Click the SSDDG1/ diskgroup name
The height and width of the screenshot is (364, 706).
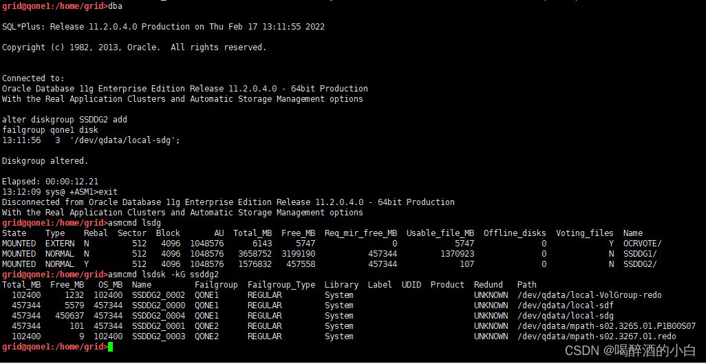640,254
